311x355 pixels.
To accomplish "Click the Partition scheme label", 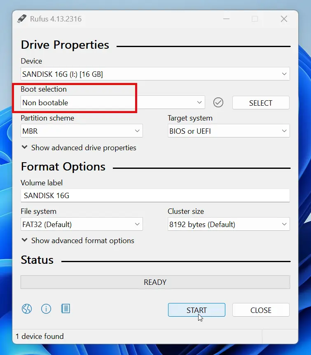I will point(47,118).
